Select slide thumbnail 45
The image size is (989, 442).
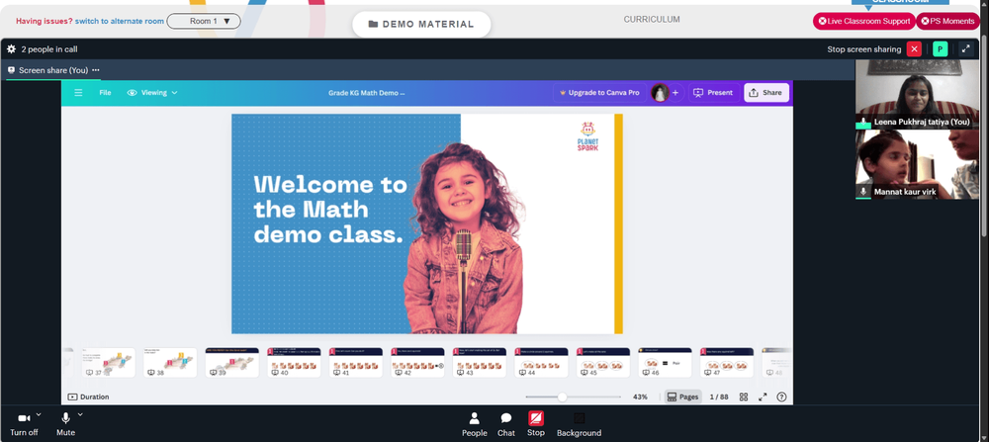click(x=602, y=363)
